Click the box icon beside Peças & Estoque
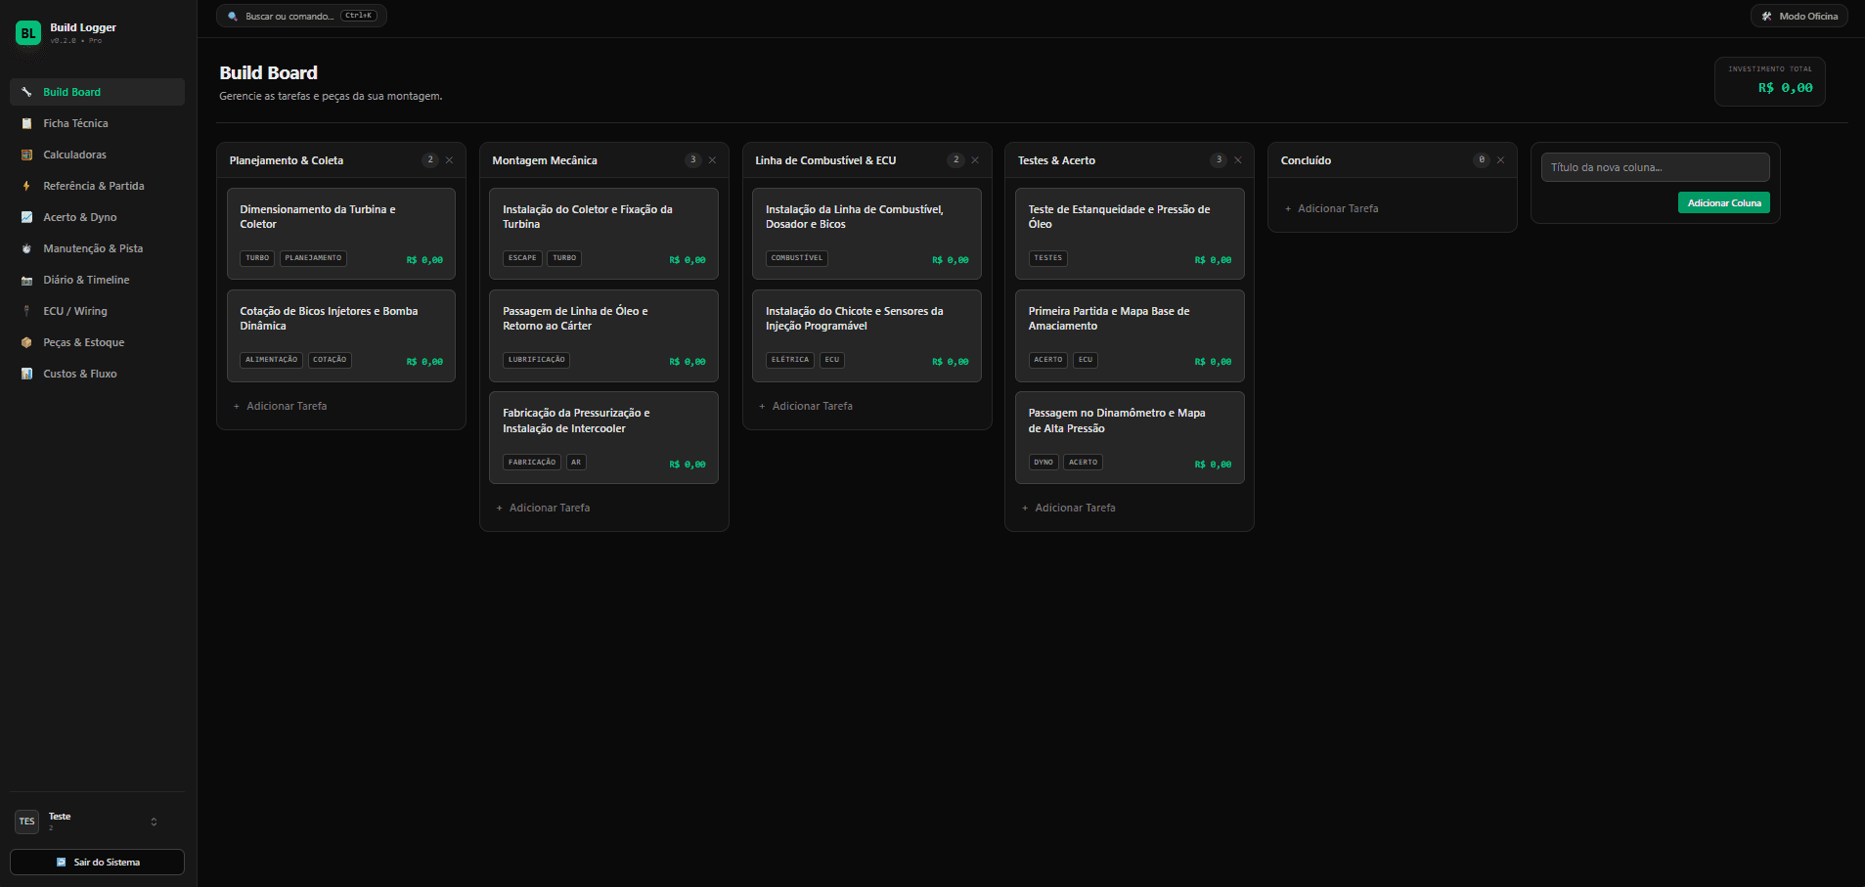Image resolution: width=1865 pixels, height=887 pixels. coord(26,342)
